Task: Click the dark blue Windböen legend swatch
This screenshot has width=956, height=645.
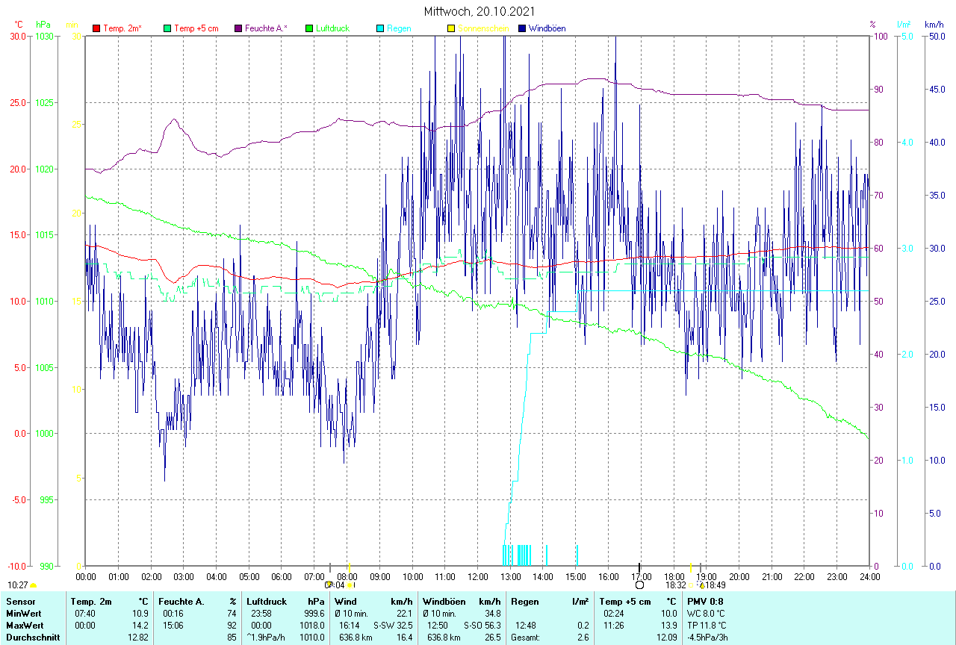Action: click(522, 28)
